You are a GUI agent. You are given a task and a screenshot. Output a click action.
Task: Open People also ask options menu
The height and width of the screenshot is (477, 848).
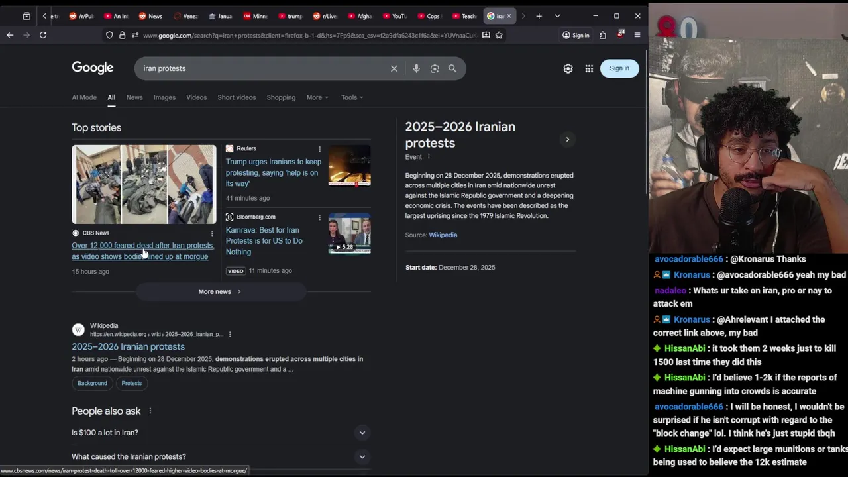(x=150, y=411)
